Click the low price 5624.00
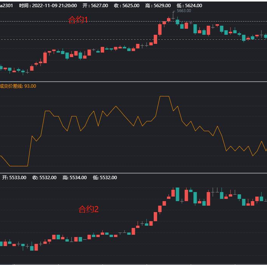Viewport: 267px width, 265px height. (x=193, y=6)
